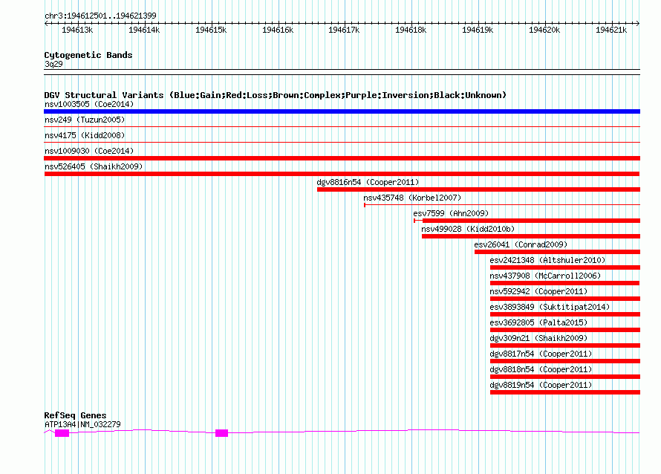This screenshot has height=474, width=661.
Task: Click the DGV Structural Variants track title
Action: pos(275,95)
